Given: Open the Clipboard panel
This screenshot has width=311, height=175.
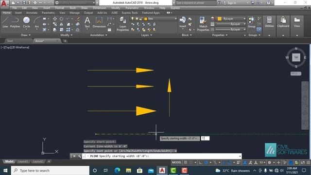Looking at the screenshot, I should (x=283, y=22).
